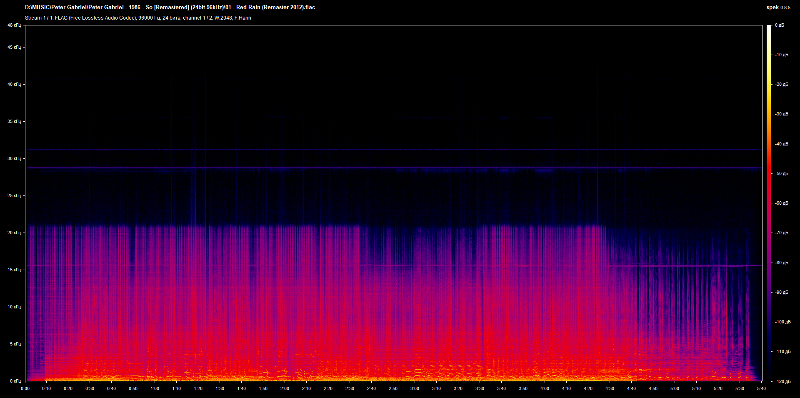Click the F:Hann window function text
This screenshot has height=398, width=800.
tap(243, 18)
